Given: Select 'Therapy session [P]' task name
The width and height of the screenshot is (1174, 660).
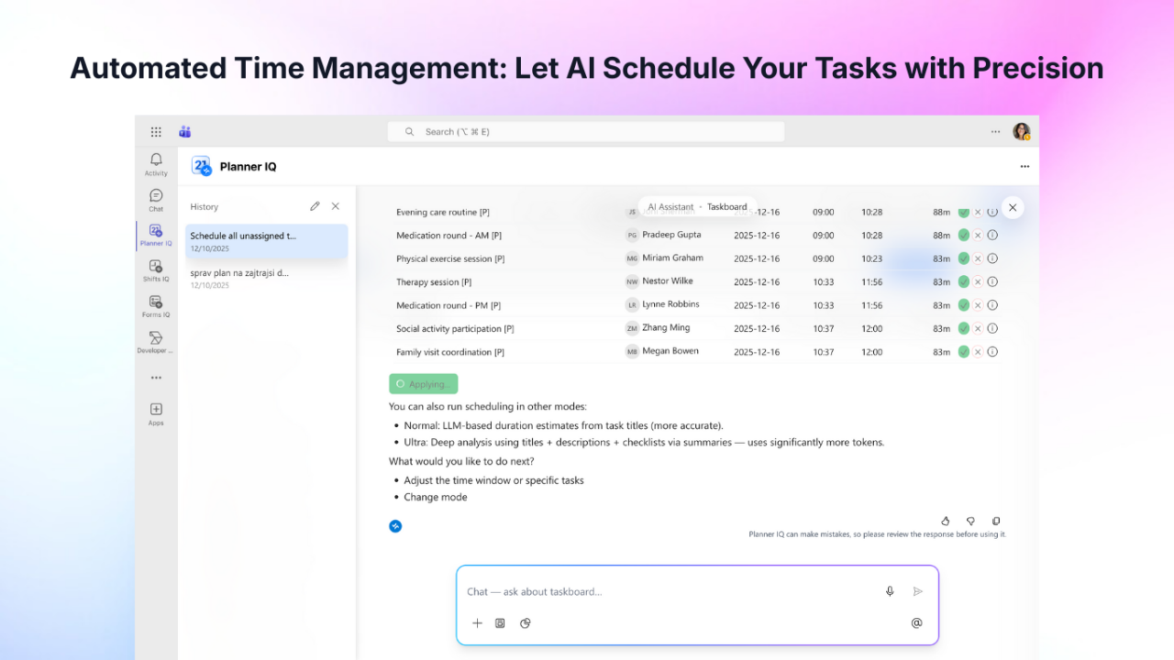Looking at the screenshot, I should click(434, 282).
